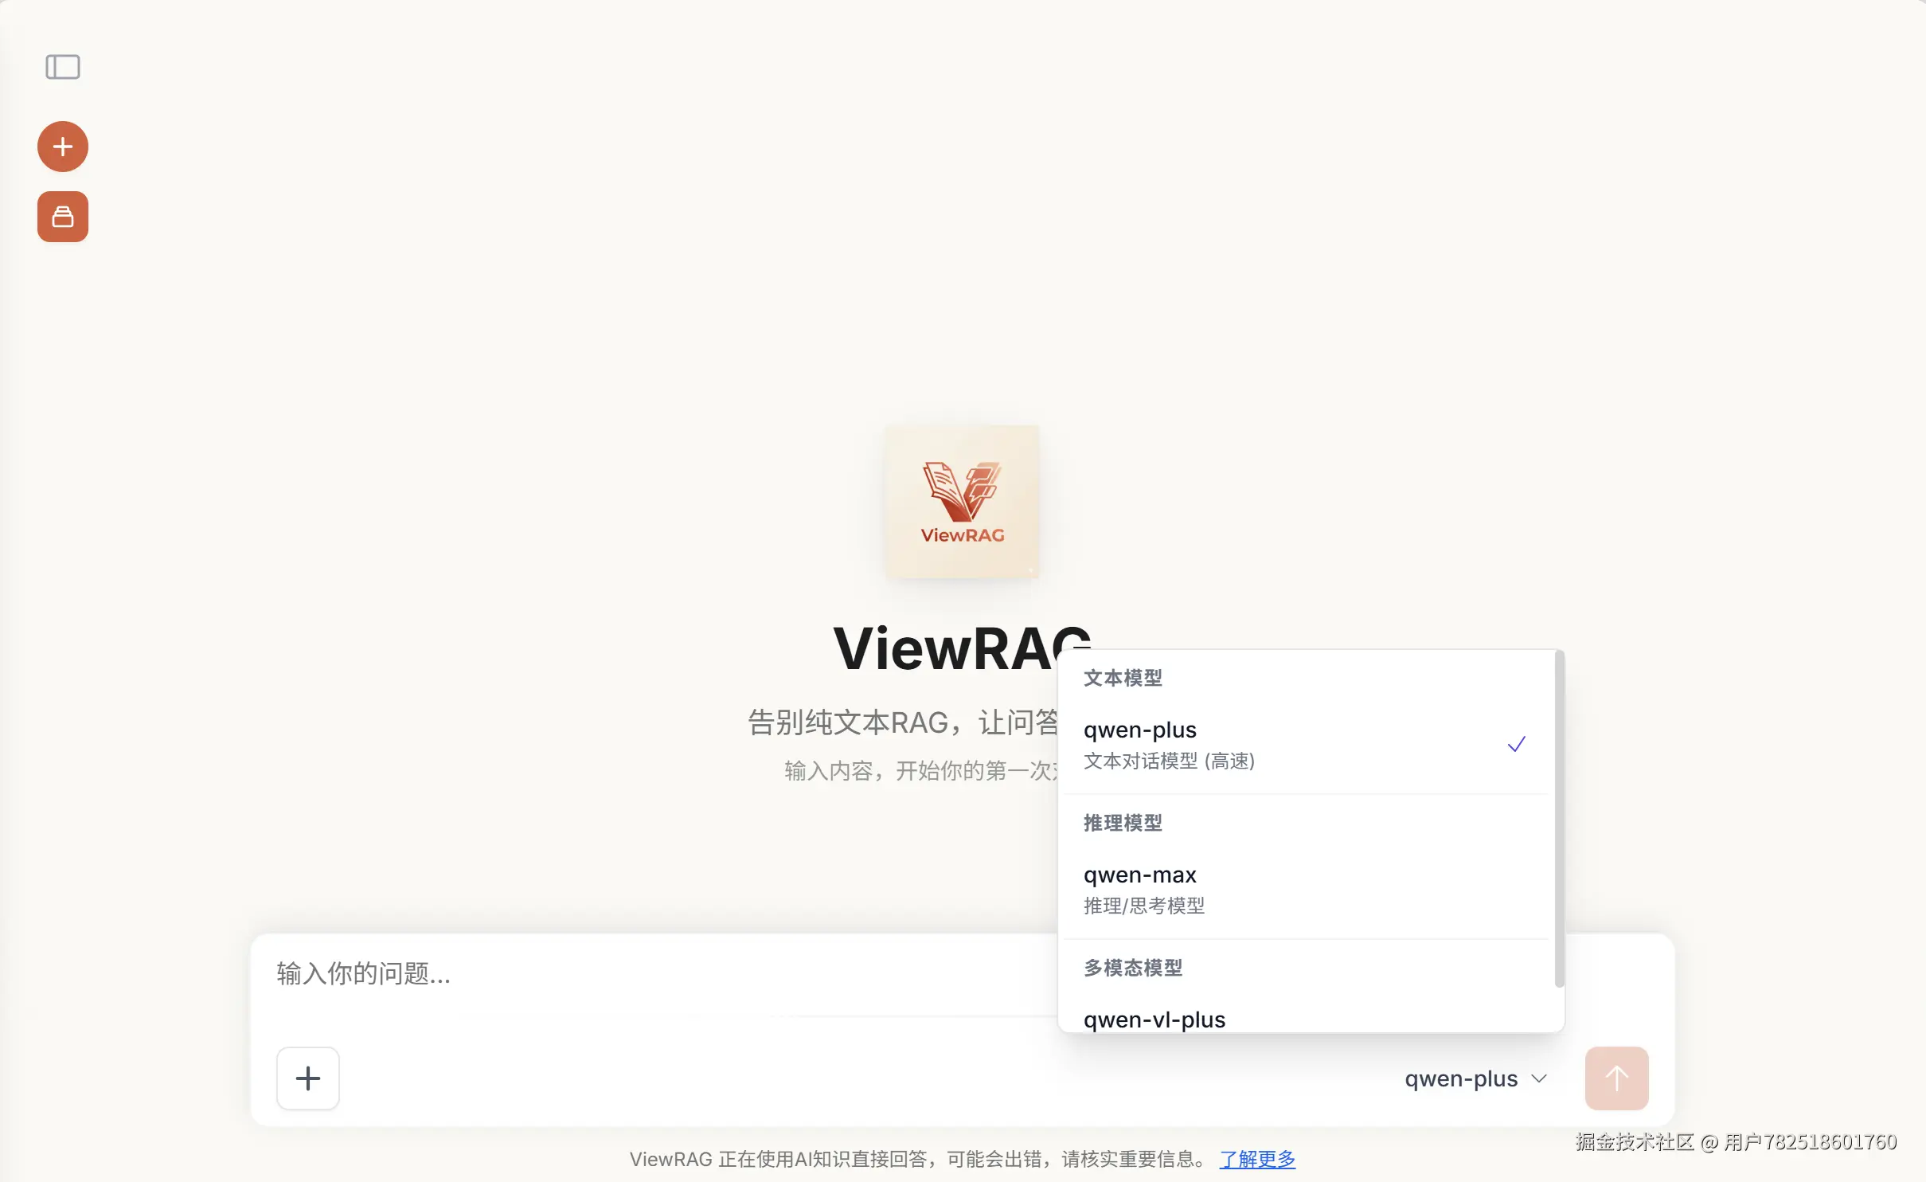
Task: Click the 文本模型 group heading
Action: [1123, 678]
